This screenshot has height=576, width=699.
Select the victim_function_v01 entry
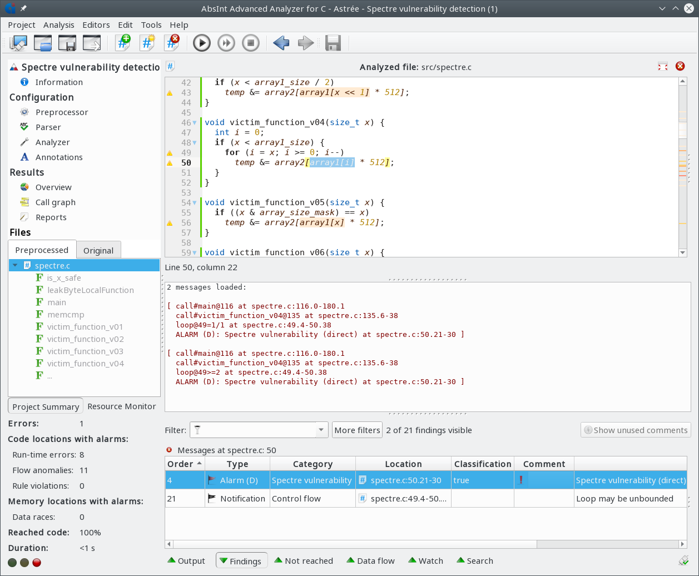click(x=85, y=327)
